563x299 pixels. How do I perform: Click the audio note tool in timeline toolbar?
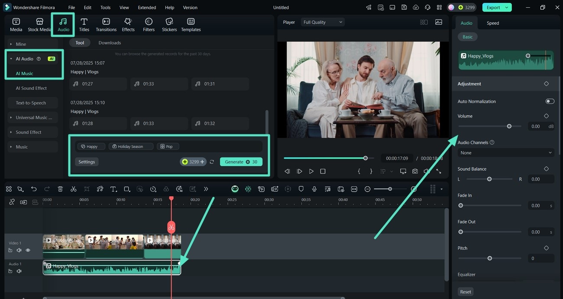pos(100,189)
